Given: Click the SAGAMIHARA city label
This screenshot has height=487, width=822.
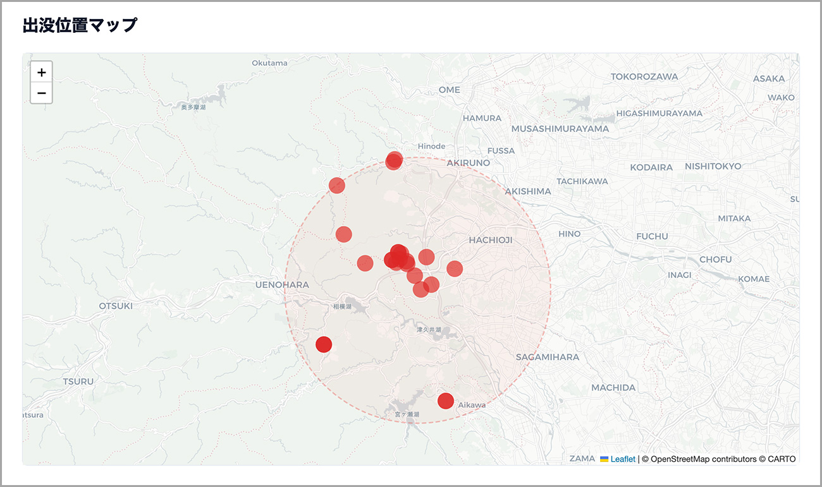Looking at the screenshot, I should 547,357.
